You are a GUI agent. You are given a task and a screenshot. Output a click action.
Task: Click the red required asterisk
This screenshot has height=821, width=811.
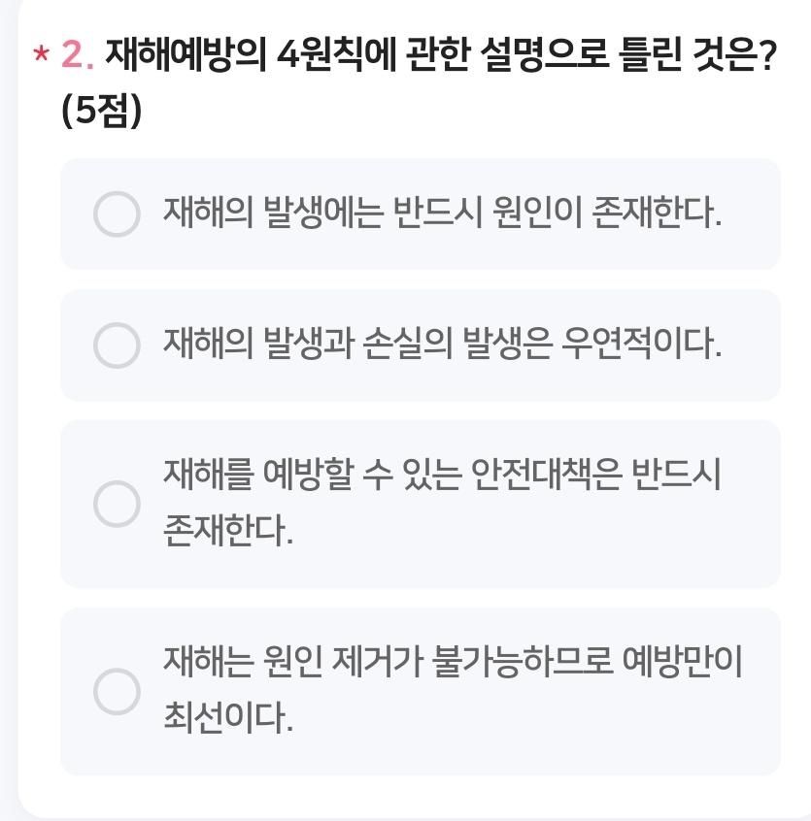40,56
